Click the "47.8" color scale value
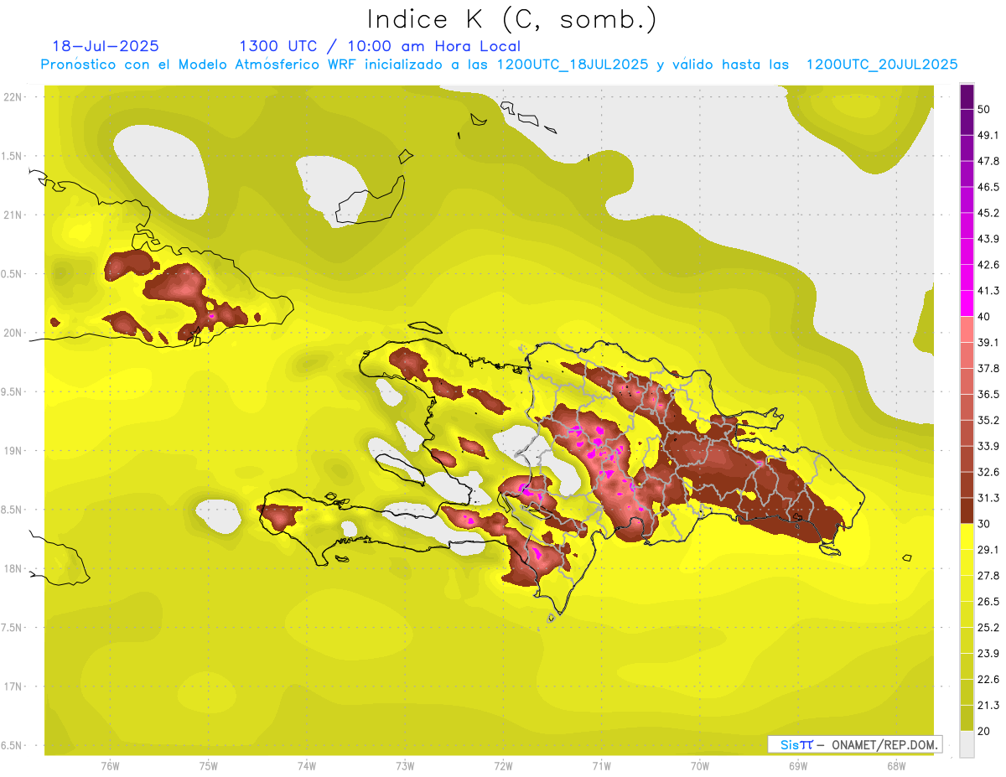The height and width of the screenshot is (777, 1006). tap(988, 161)
